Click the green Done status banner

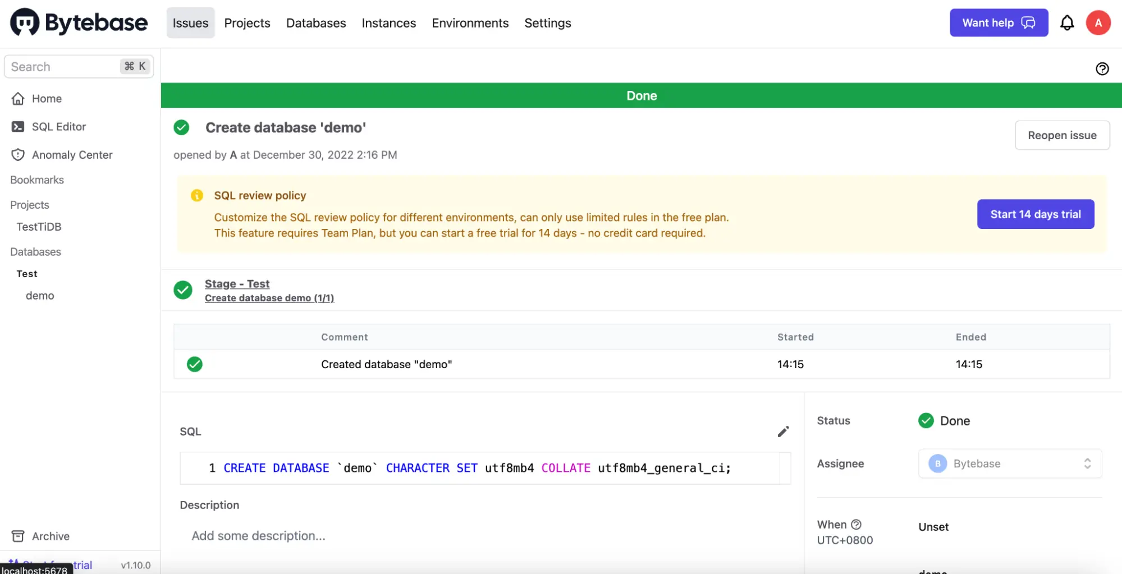pos(641,95)
